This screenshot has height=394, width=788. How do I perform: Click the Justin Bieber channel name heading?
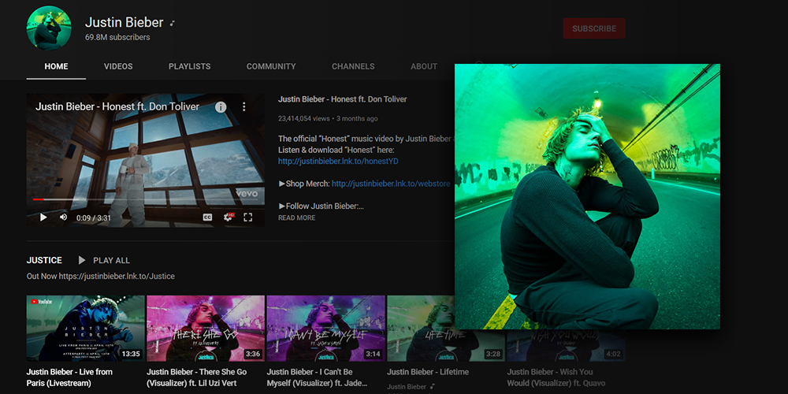pyautogui.click(x=125, y=22)
